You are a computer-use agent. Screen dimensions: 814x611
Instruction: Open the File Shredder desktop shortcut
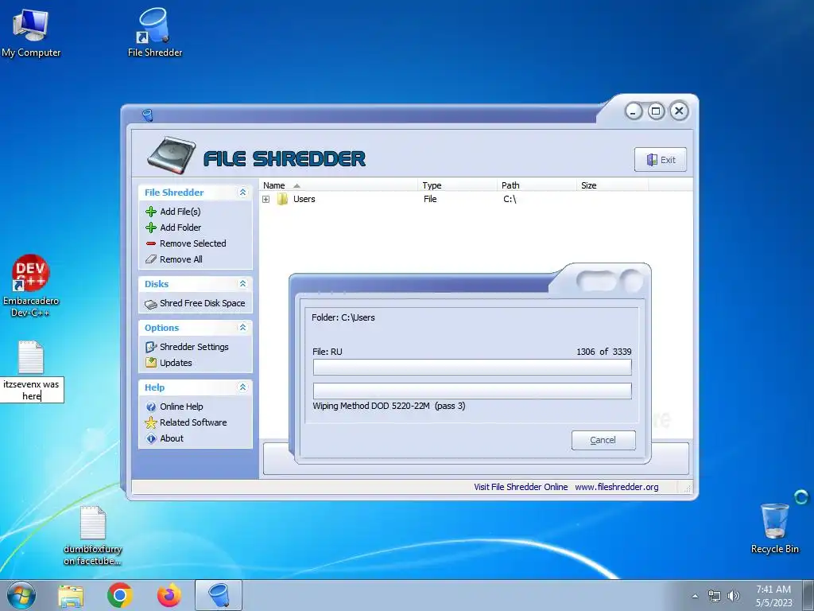[x=155, y=32]
